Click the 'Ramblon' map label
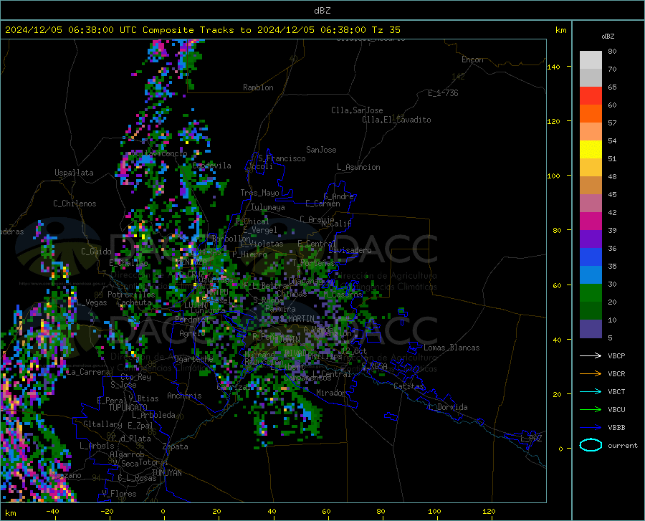Viewport: 645px width, 521px height. pyautogui.click(x=258, y=87)
